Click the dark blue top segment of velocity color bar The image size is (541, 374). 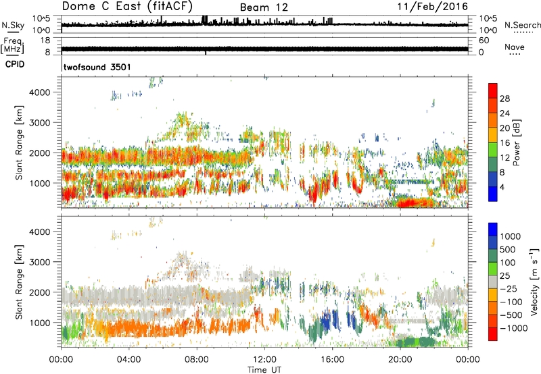(493, 229)
